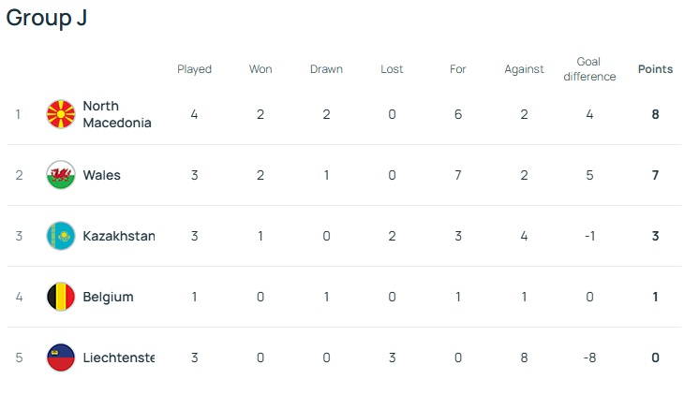Image resolution: width=699 pixels, height=394 pixels.
Task: Click the Played column header
Action: (194, 69)
